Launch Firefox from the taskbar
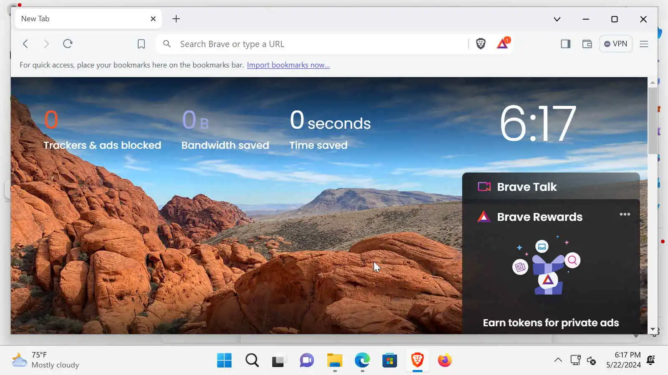668x375 pixels. [x=445, y=360]
